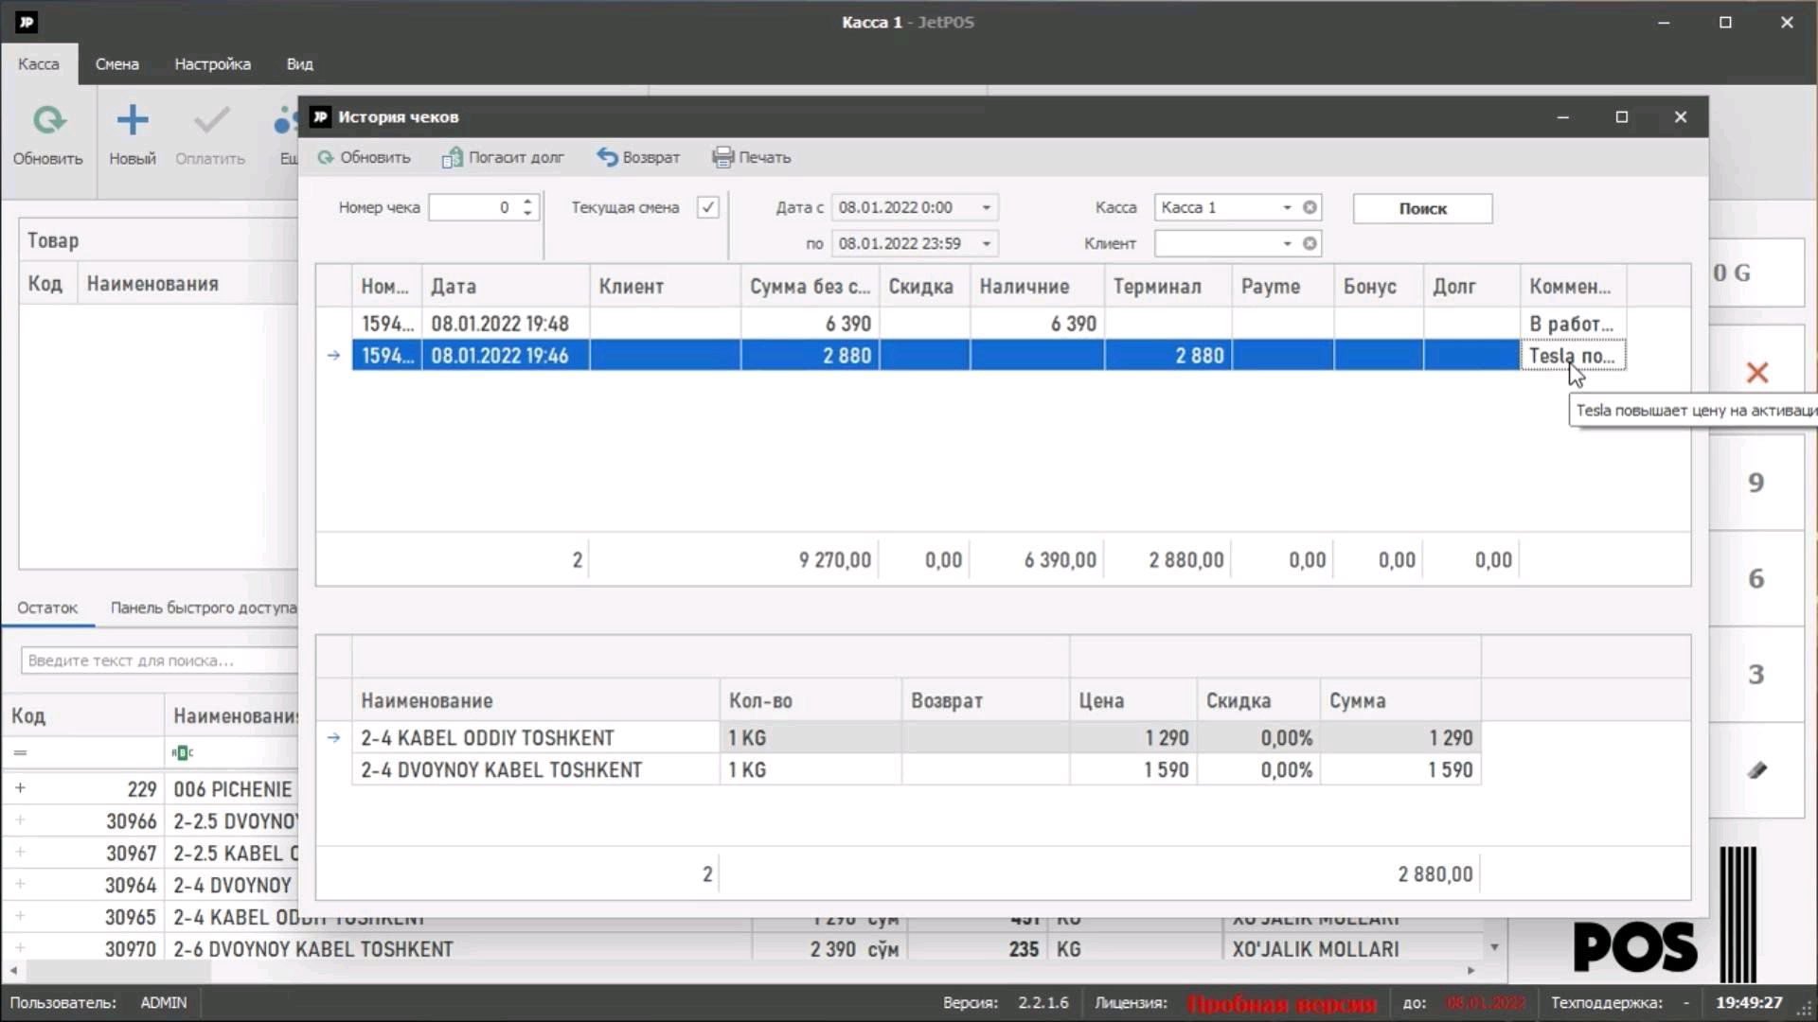The width and height of the screenshot is (1818, 1022).
Task: Expand the Клиент combo box
Action: pyautogui.click(x=1287, y=244)
